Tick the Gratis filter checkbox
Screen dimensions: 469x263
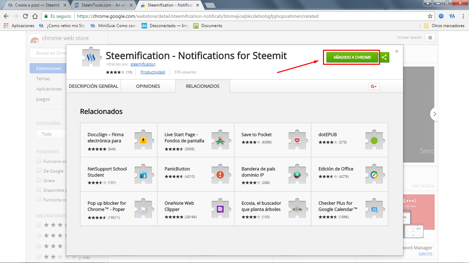pos(39,180)
